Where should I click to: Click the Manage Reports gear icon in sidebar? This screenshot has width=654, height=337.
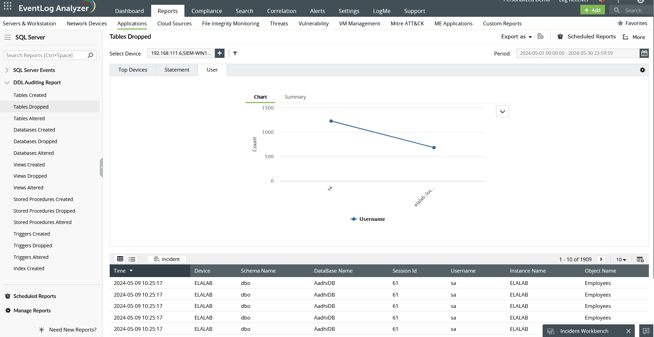coord(8,311)
